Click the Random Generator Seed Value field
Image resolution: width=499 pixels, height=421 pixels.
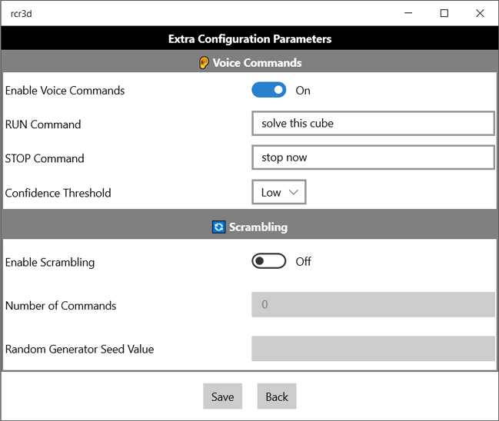373,349
